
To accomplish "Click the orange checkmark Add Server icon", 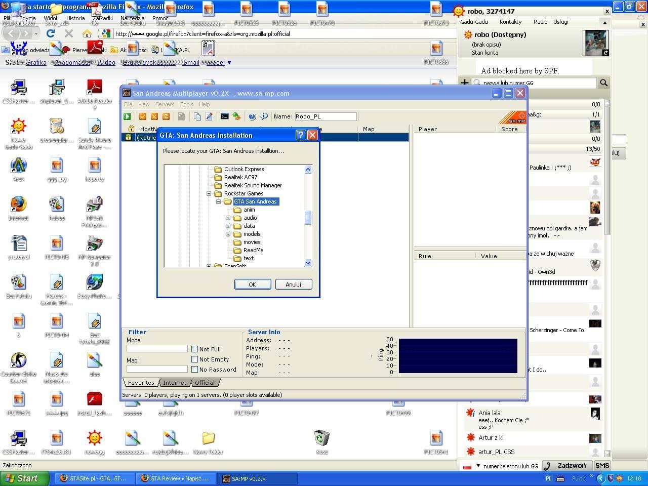I will [x=143, y=116].
